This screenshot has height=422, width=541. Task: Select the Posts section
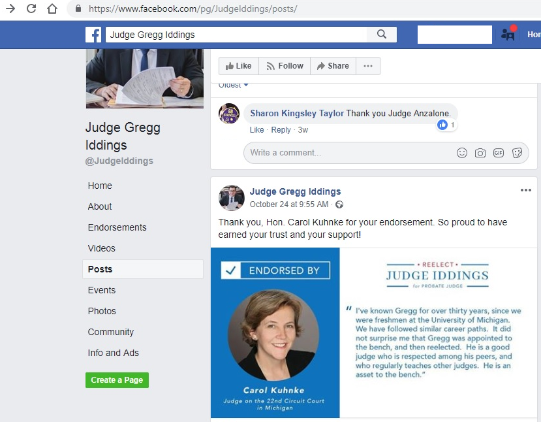143,269
